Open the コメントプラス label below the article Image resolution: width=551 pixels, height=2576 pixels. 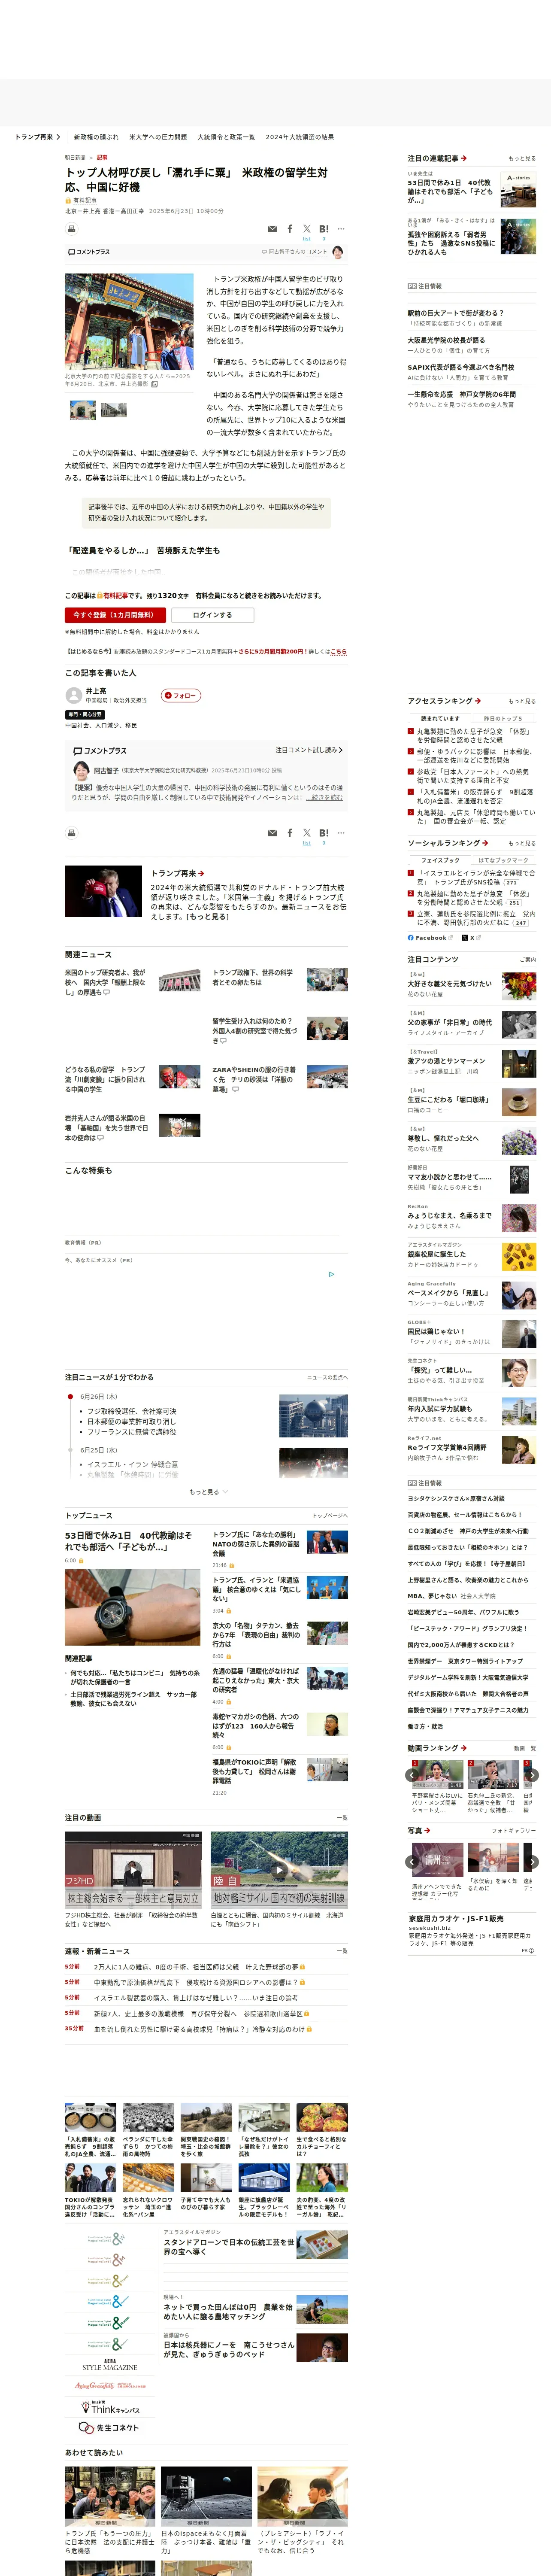[x=100, y=750]
